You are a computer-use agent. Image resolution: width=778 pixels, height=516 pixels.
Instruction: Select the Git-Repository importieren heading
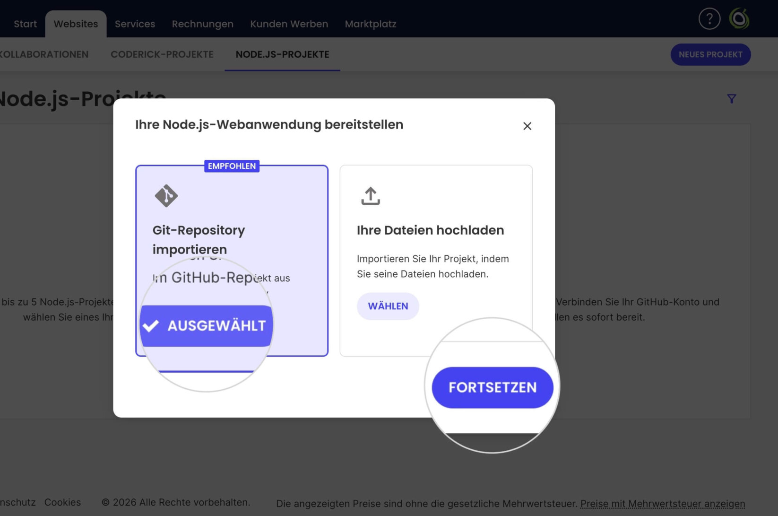coord(199,240)
